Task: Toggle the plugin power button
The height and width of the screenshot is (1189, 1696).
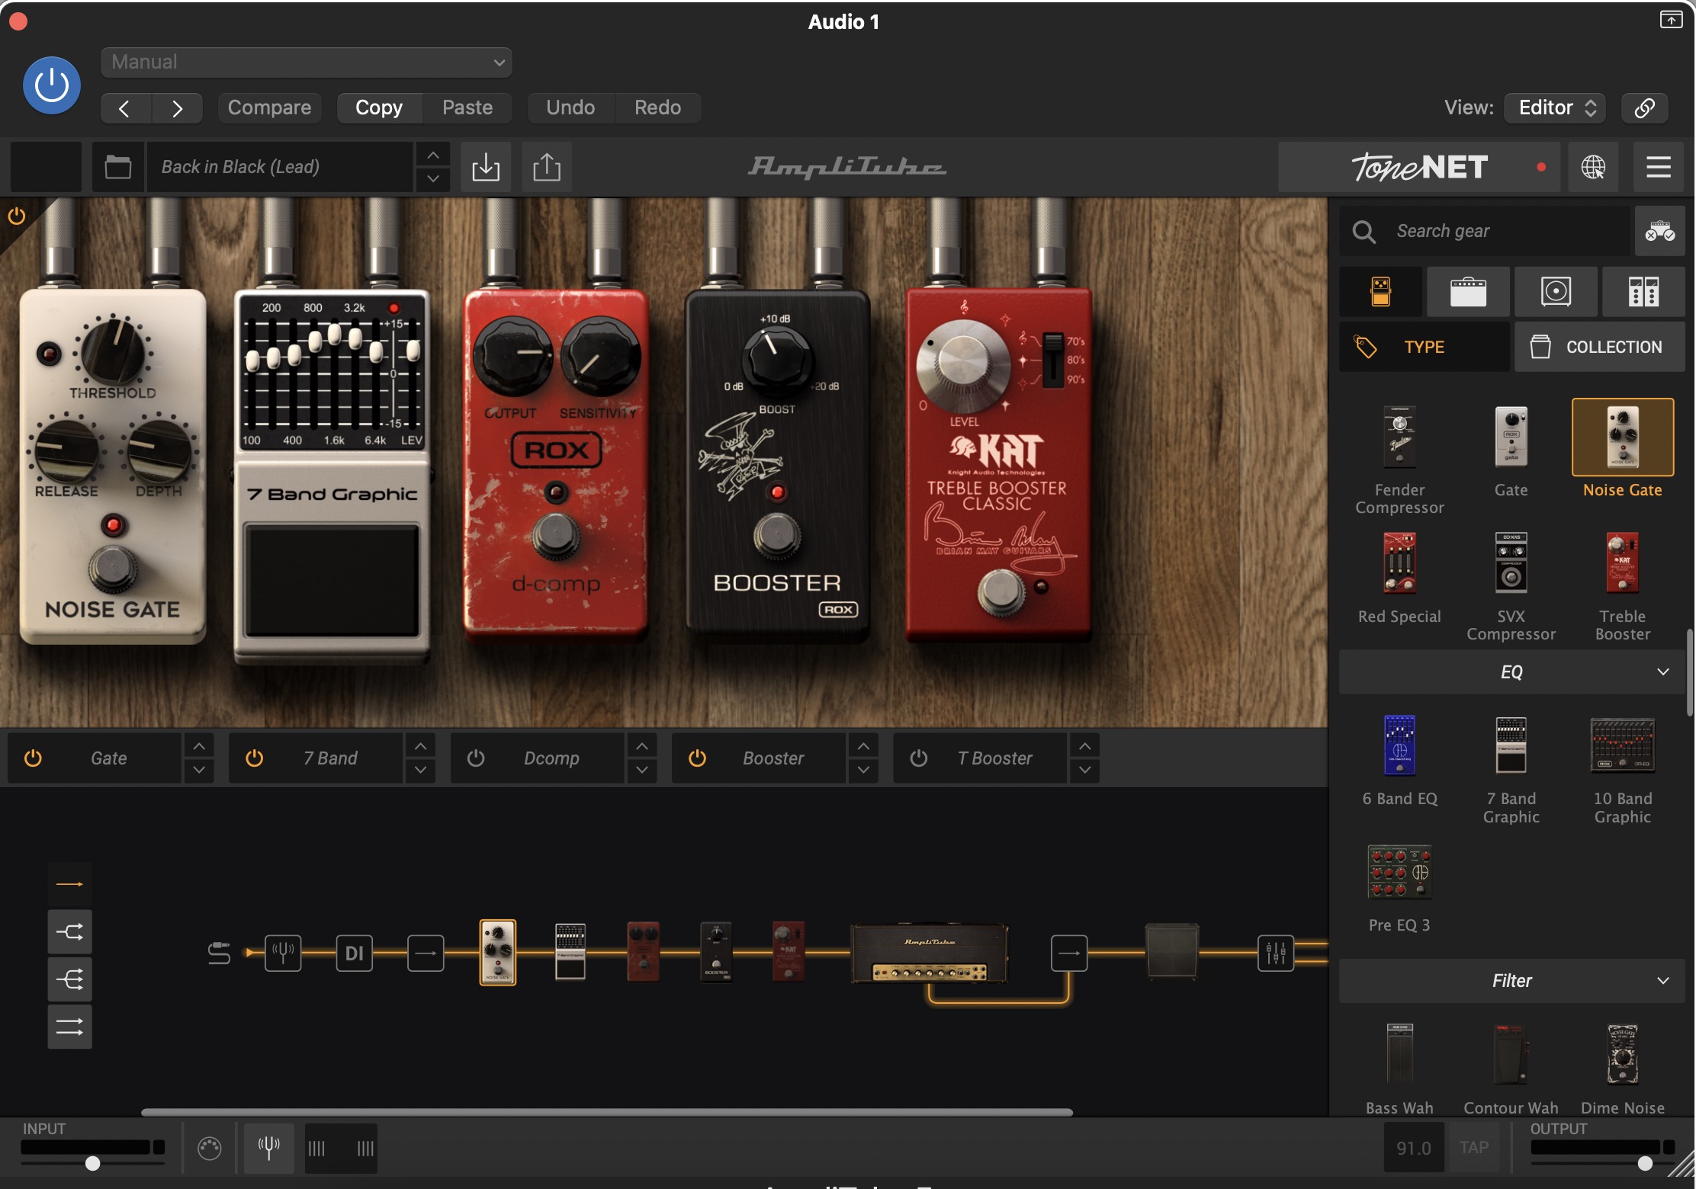Action: click(52, 85)
